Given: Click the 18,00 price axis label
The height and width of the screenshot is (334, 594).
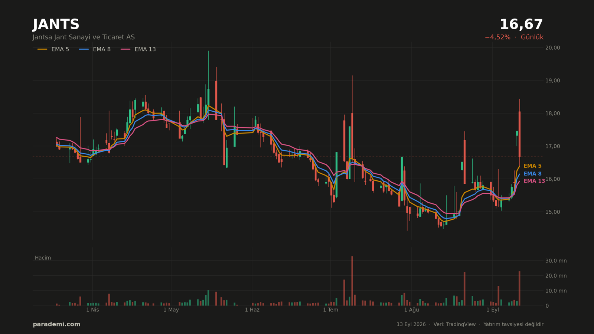Looking at the screenshot, I should tap(553, 114).
